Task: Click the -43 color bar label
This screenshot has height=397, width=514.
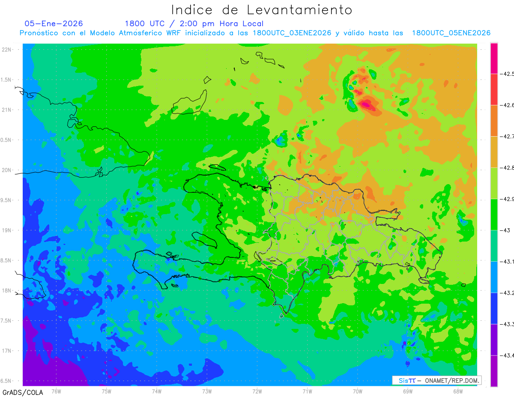Action: click(505, 230)
